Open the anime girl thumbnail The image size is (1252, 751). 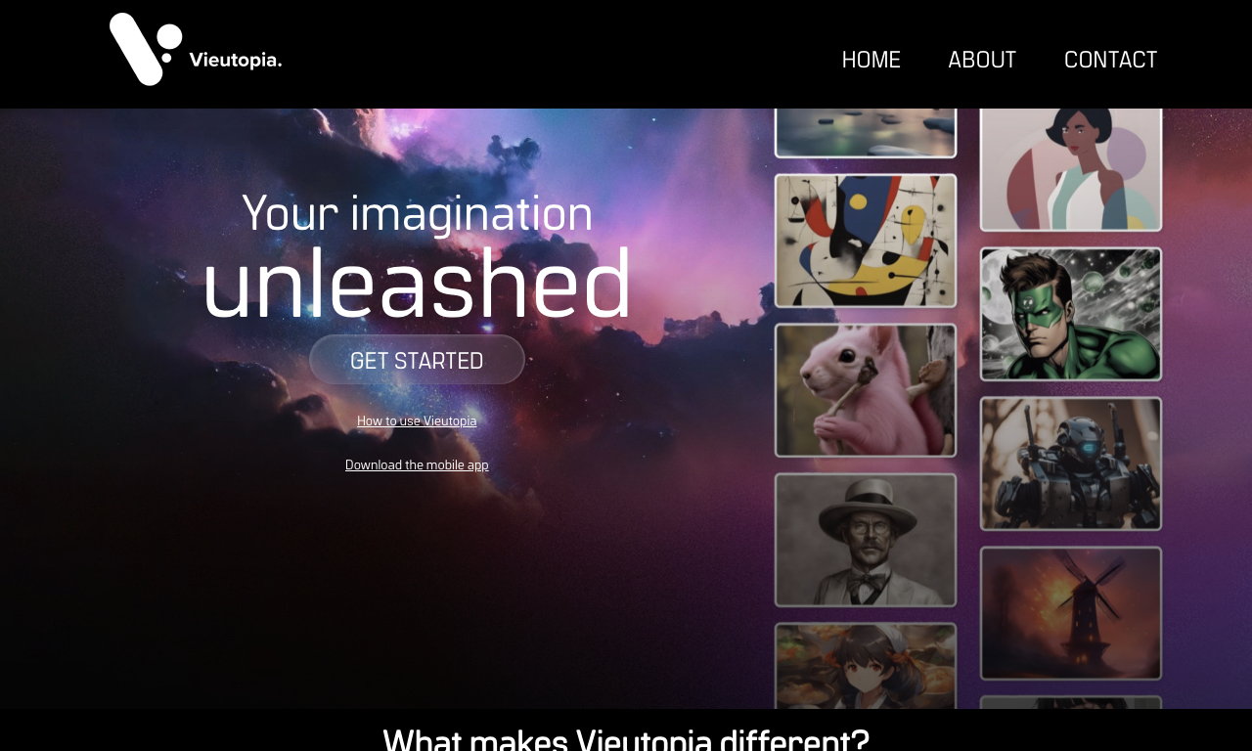[x=866, y=666]
